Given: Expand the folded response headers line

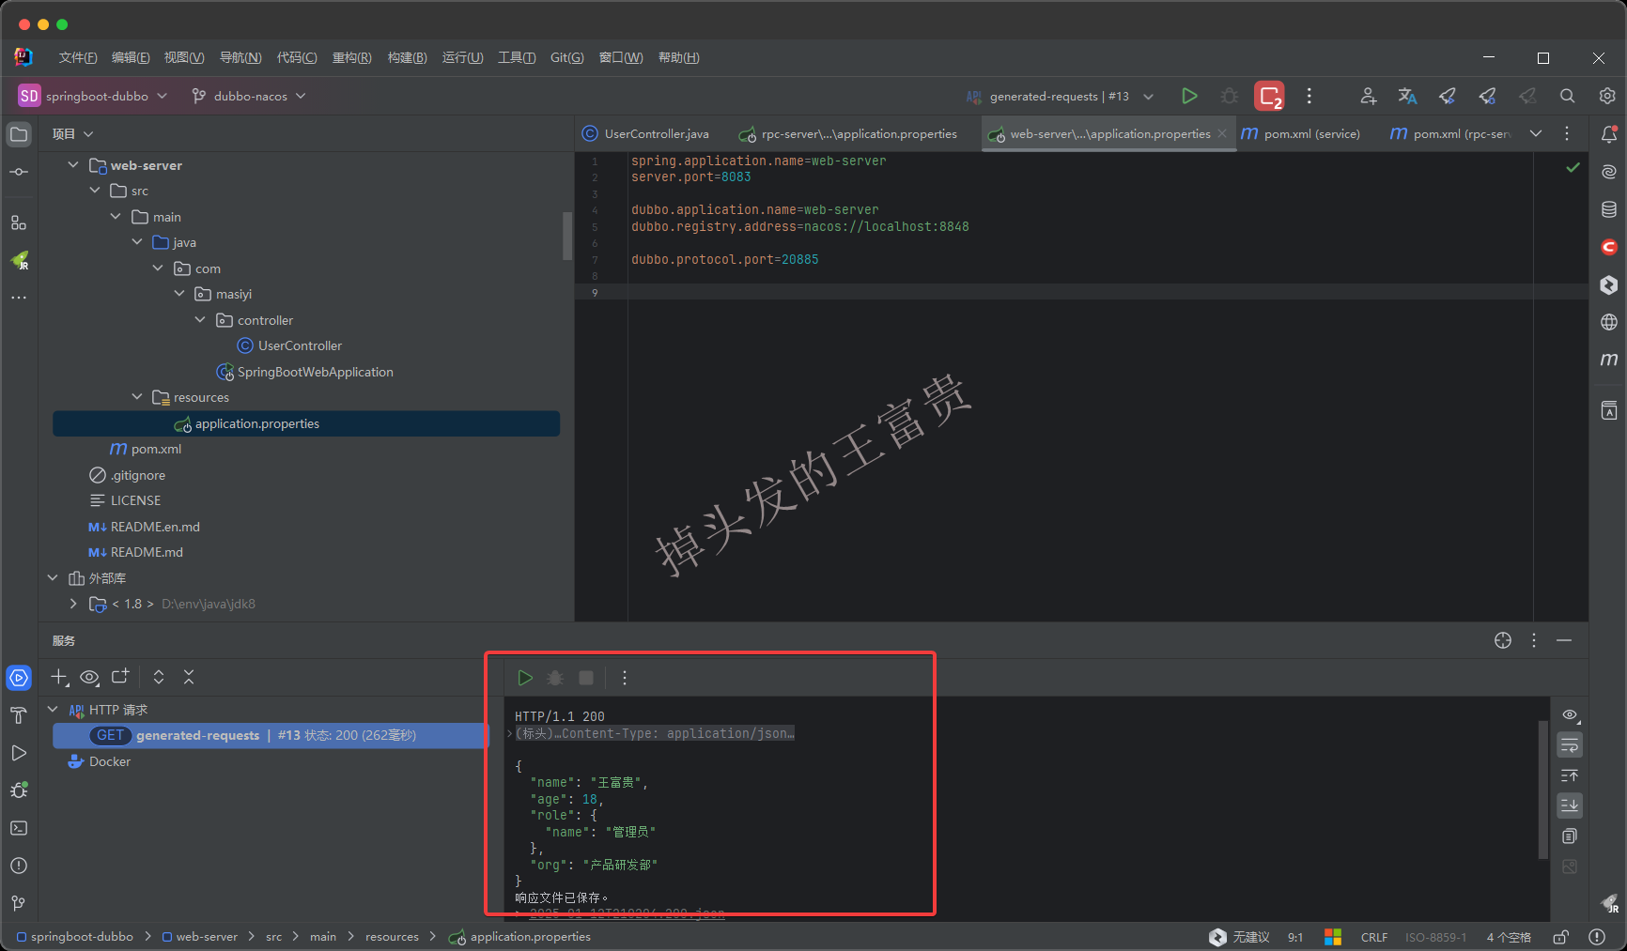Looking at the screenshot, I should tap(510, 733).
